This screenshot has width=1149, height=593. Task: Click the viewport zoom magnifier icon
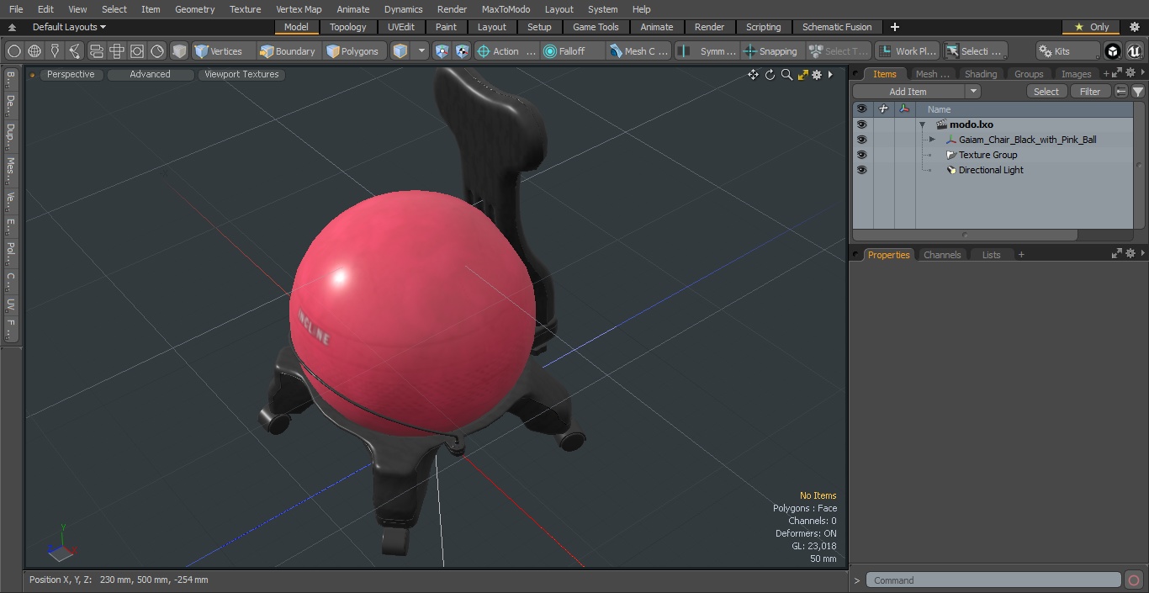click(786, 75)
